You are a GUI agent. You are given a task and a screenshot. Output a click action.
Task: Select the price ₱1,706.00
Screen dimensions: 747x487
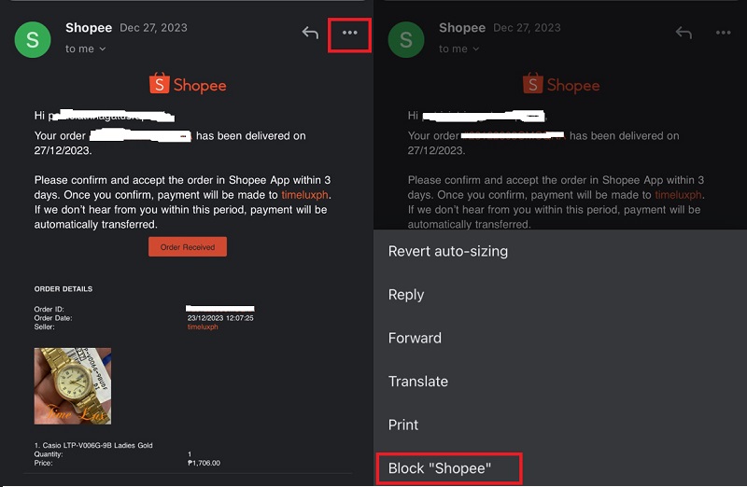click(x=204, y=463)
